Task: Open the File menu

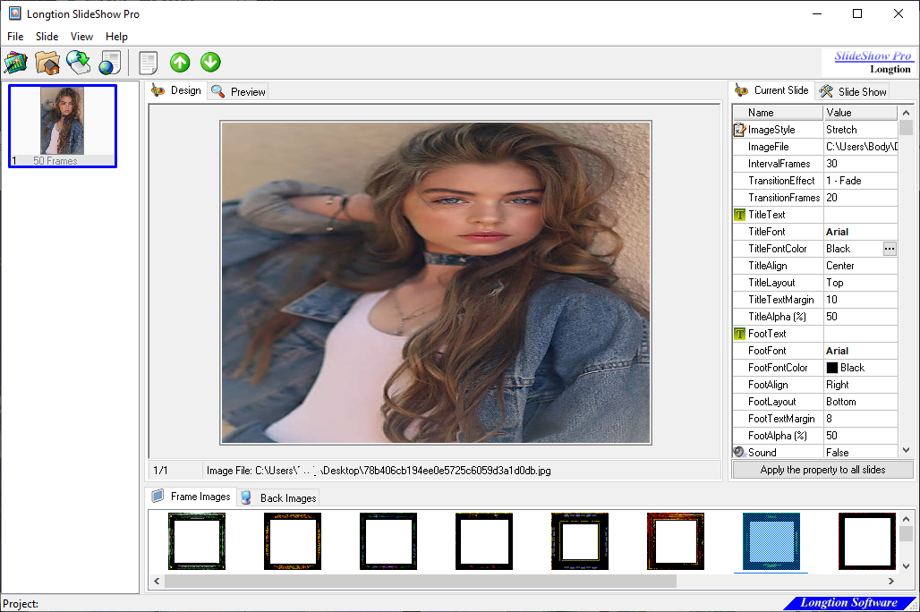Action: (15, 37)
